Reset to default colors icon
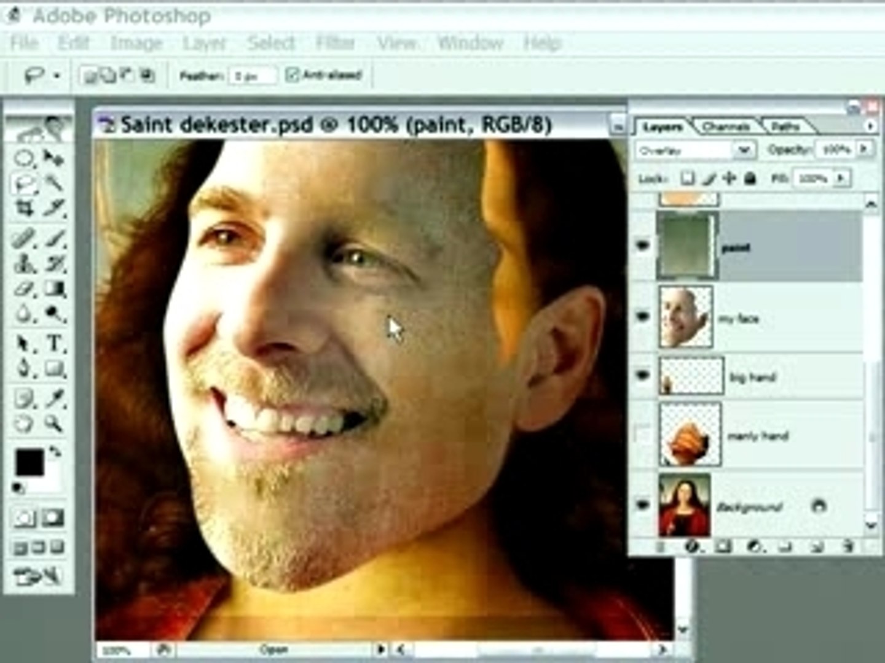 (x=18, y=488)
